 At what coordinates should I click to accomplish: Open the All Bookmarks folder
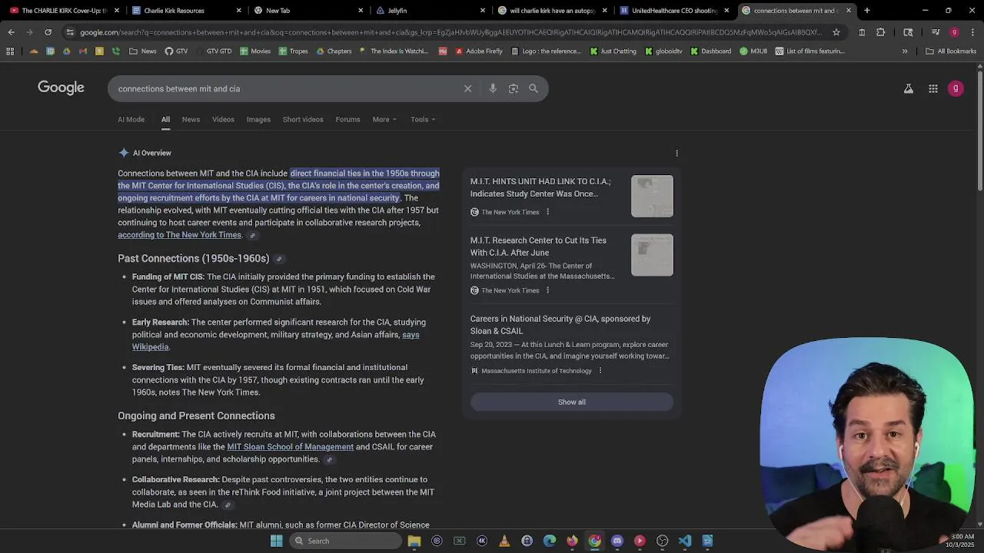pyautogui.click(x=951, y=51)
